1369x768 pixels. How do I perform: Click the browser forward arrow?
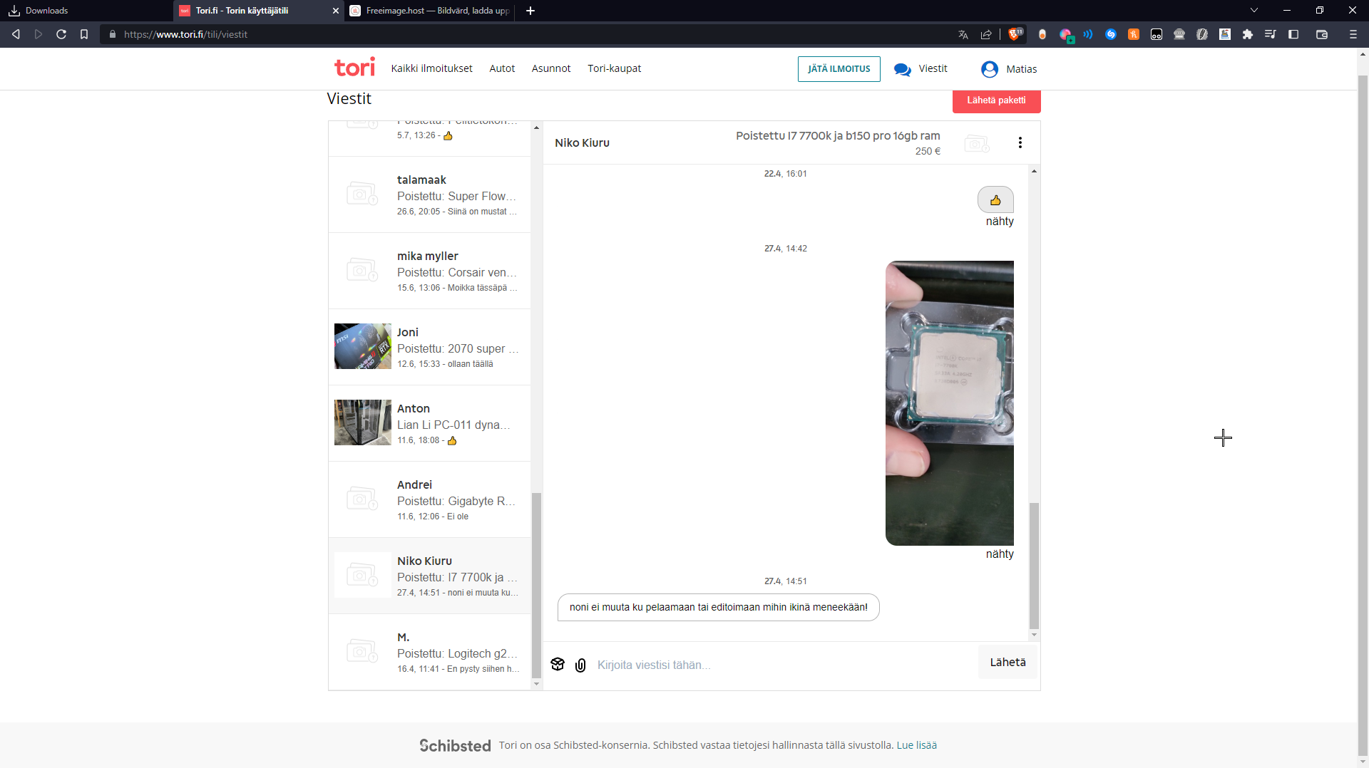(x=39, y=34)
